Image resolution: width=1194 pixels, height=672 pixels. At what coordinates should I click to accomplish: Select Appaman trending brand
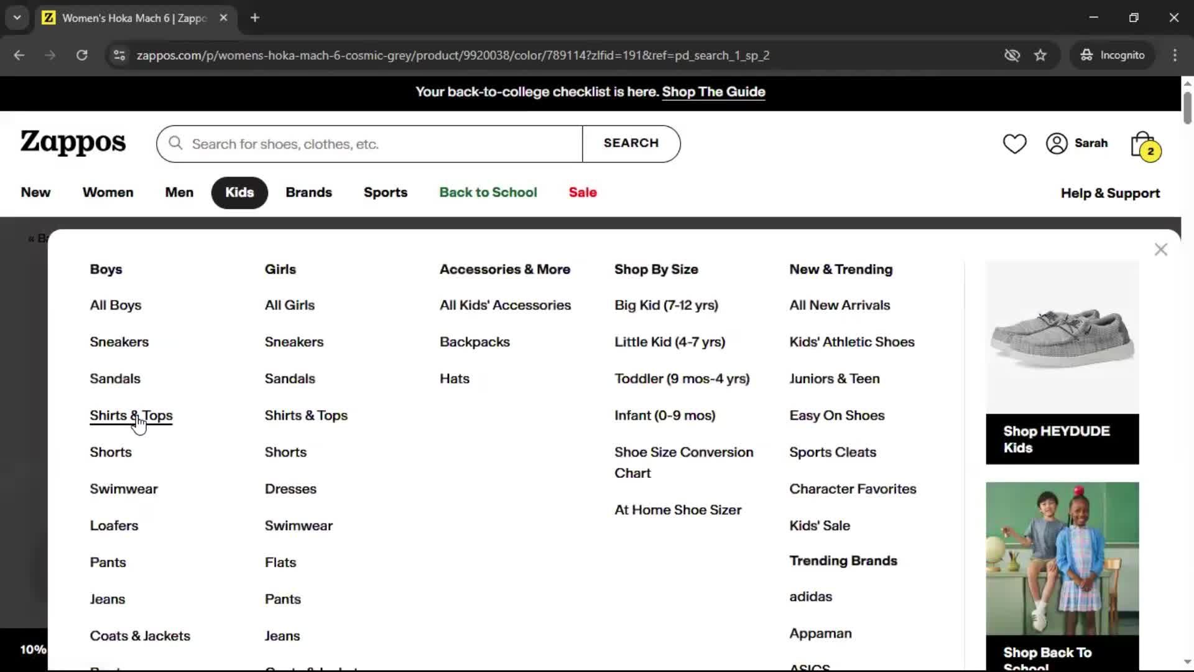[x=820, y=633]
